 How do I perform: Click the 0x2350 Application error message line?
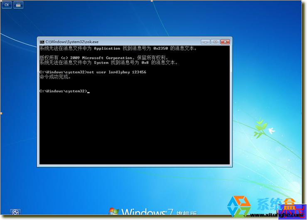tap(118, 48)
